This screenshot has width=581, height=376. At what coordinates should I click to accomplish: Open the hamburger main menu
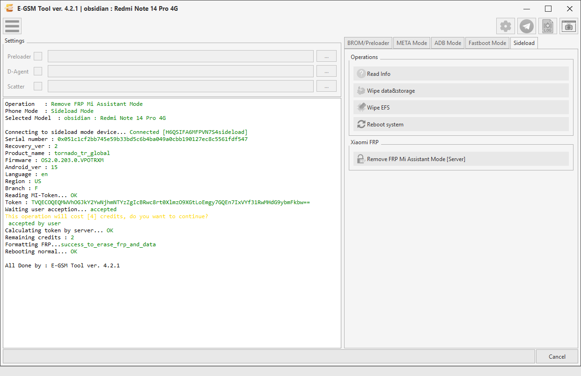pos(12,26)
